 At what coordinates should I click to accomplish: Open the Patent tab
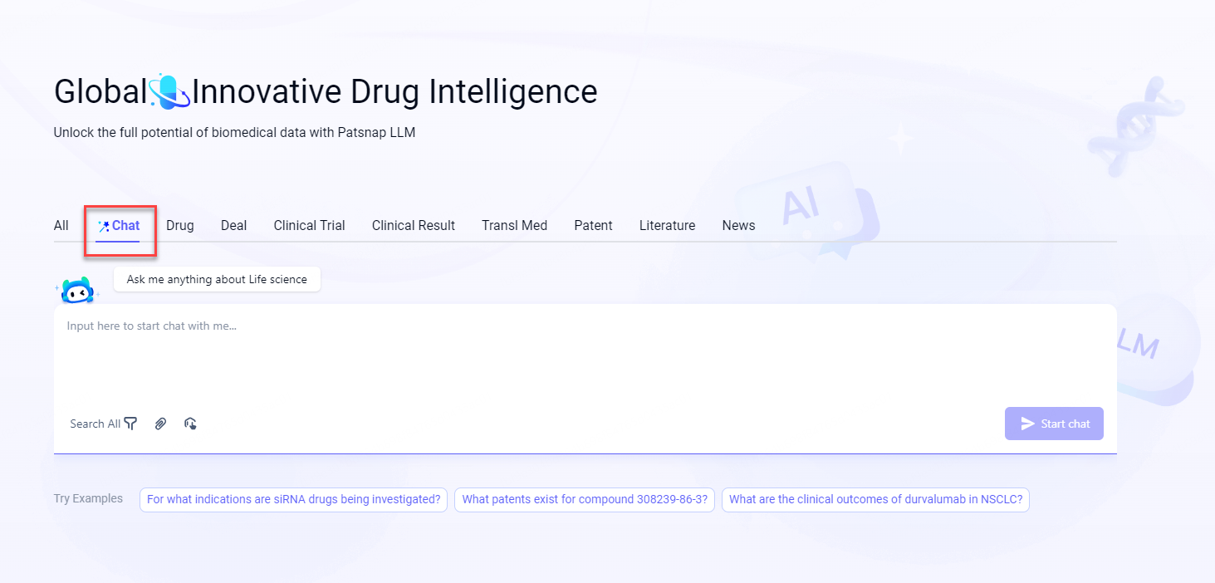(593, 225)
